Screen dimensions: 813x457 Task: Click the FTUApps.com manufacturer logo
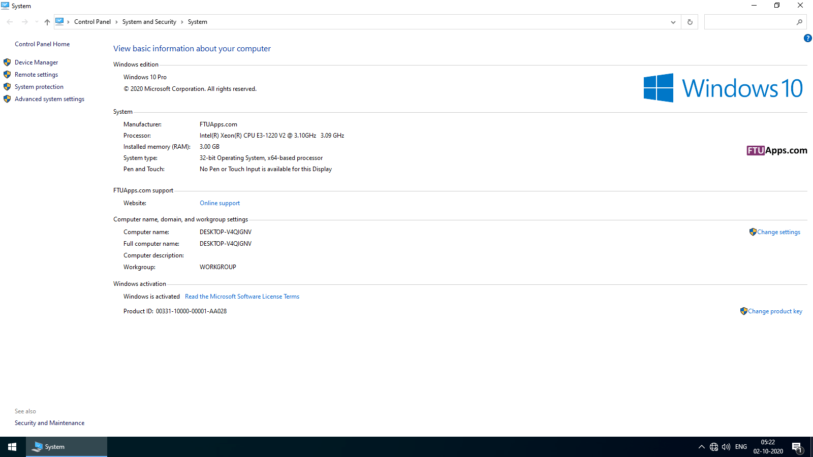[777, 150]
